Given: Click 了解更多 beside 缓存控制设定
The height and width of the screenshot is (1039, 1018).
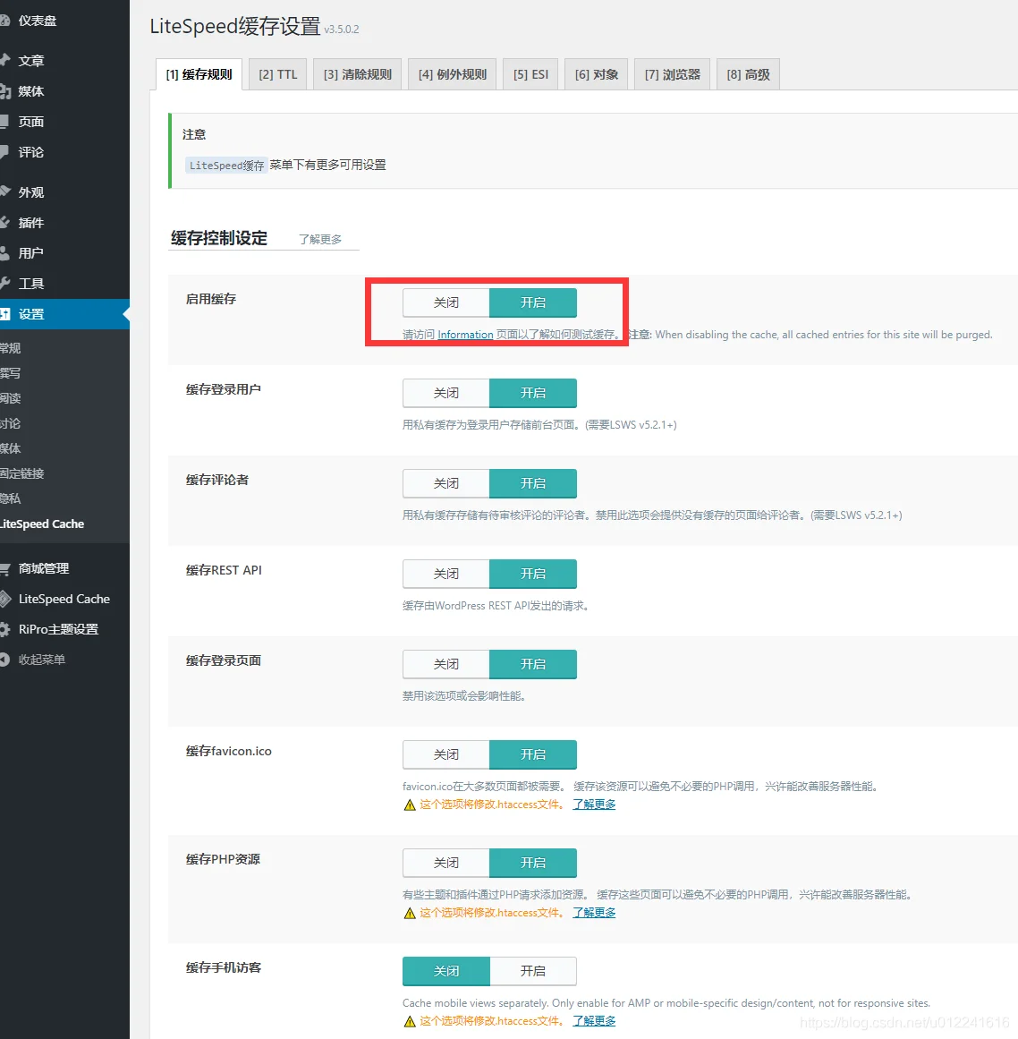Looking at the screenshot, I should point(319,237).
